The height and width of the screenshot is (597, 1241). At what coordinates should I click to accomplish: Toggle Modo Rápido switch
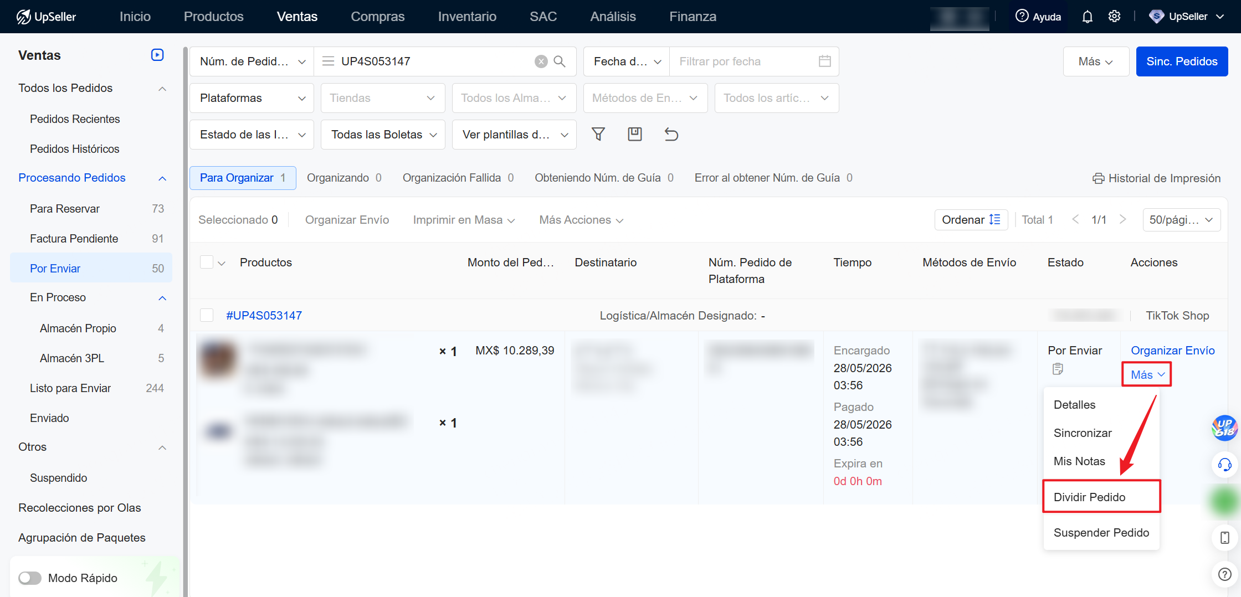pos(30,578)
